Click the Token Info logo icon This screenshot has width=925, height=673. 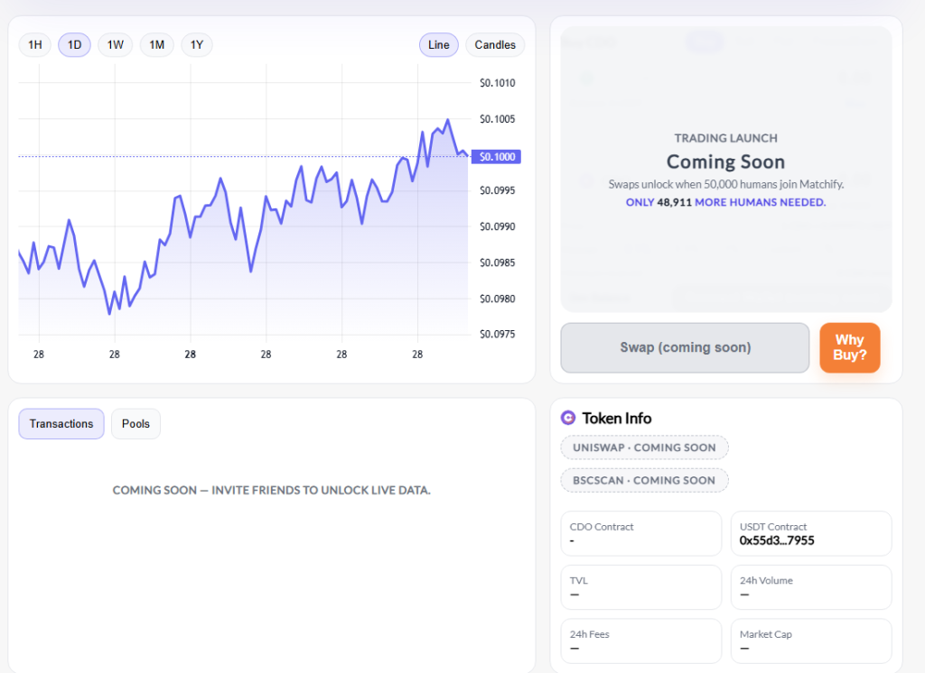tap(568, 418)
